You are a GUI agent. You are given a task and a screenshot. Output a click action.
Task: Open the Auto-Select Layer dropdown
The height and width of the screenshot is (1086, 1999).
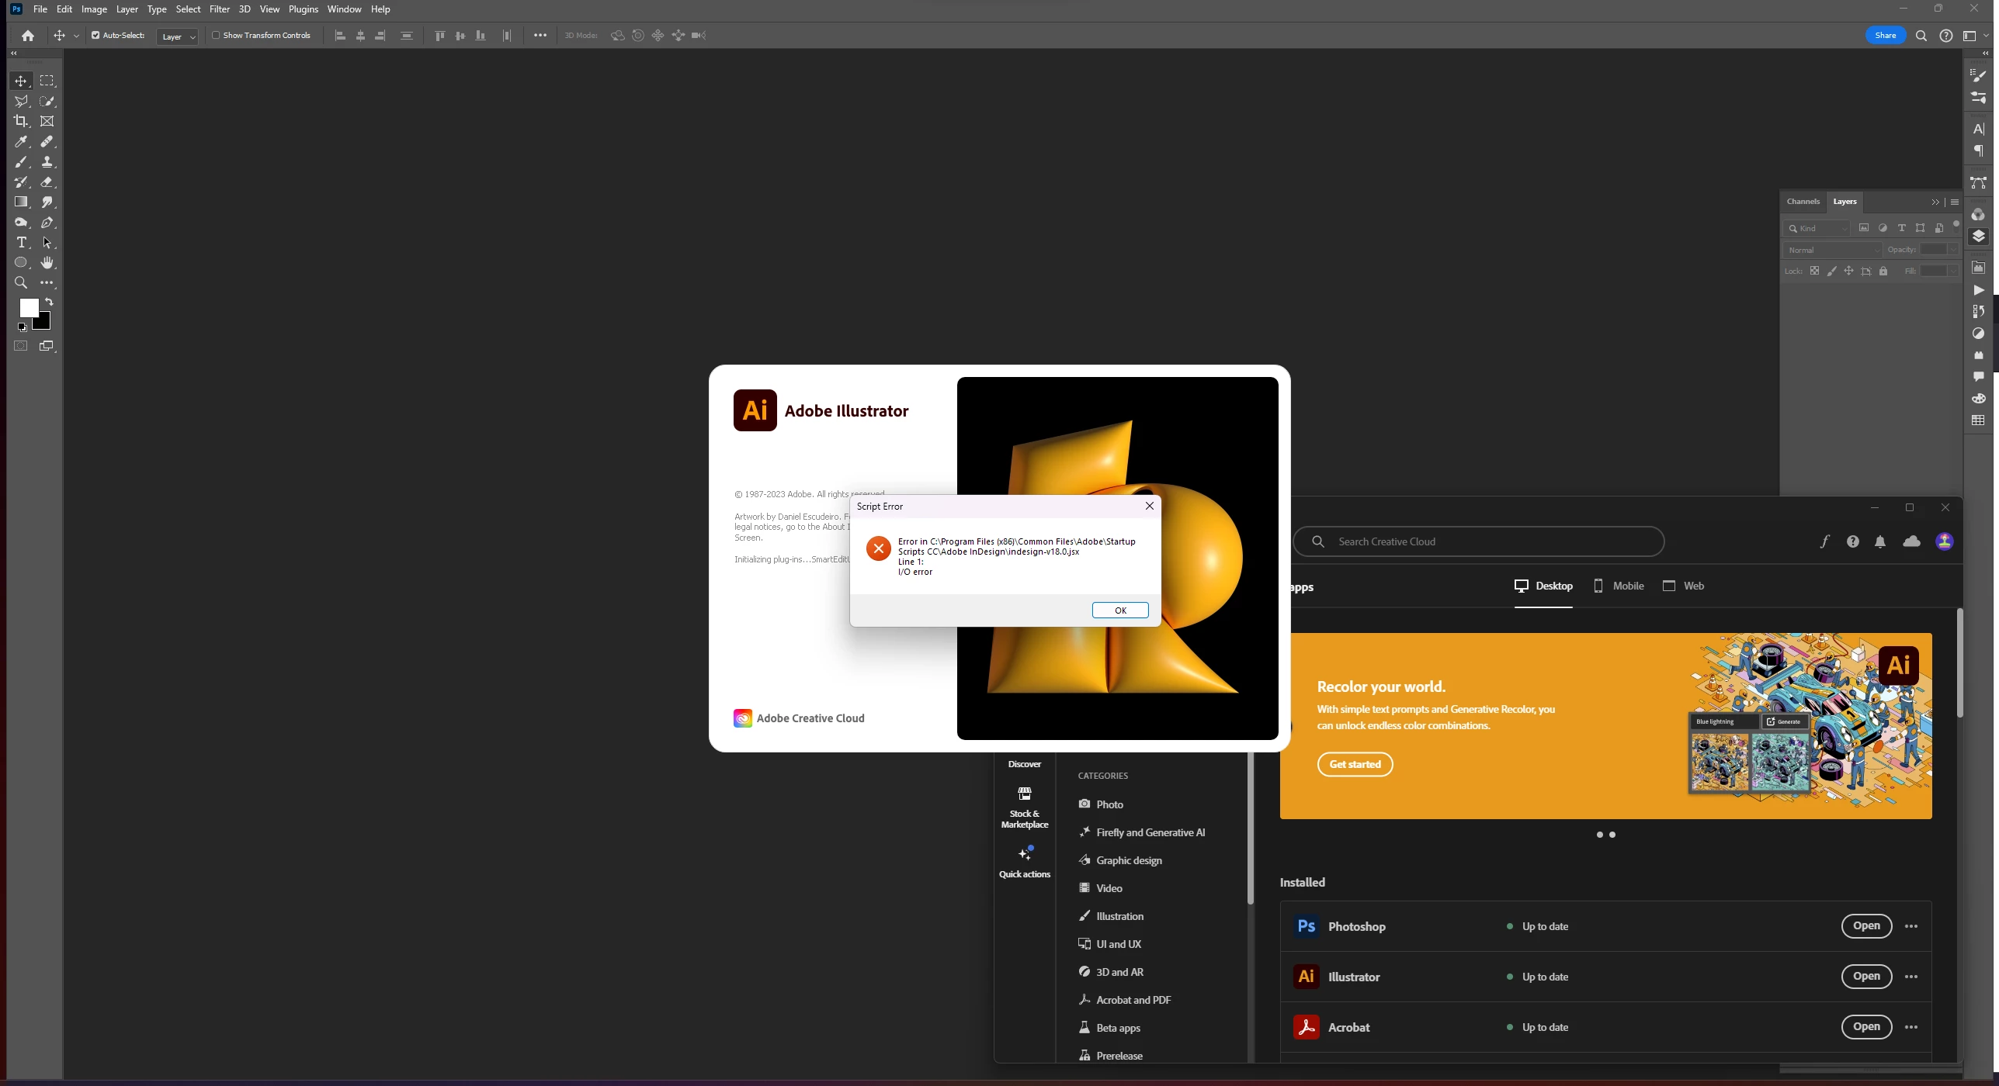coord(178,36)
